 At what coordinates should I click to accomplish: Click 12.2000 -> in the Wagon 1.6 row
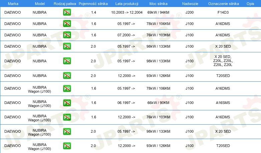(126, 117)
